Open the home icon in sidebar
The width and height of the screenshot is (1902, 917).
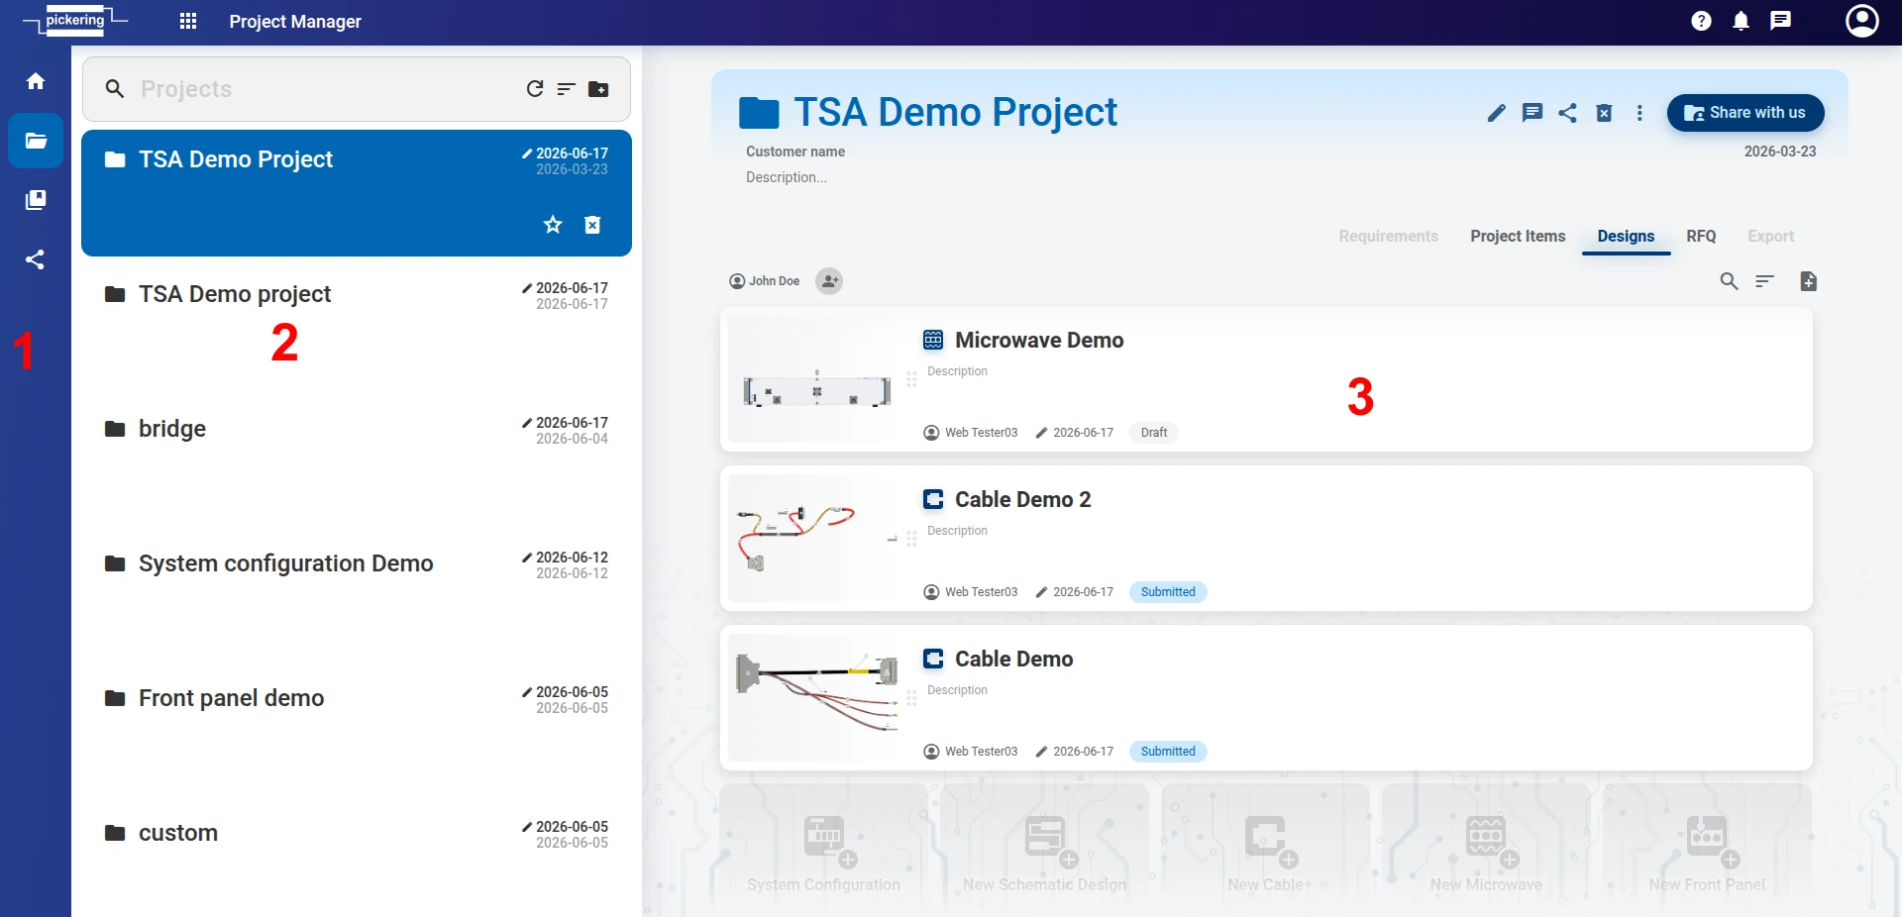(x=36, y=81)
